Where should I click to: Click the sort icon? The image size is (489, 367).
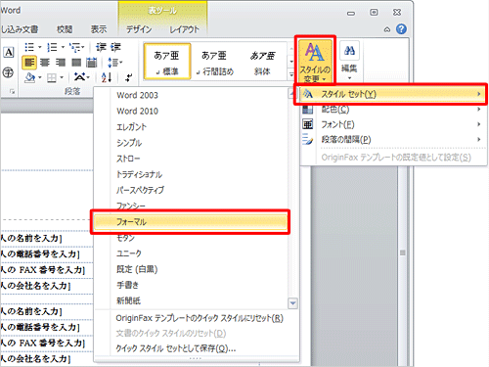coord(107,77)
